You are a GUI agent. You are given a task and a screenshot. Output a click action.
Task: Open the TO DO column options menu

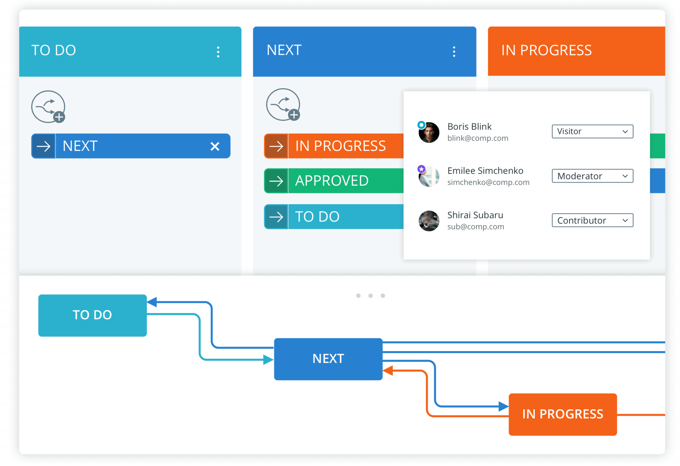[x=218, y=52]
